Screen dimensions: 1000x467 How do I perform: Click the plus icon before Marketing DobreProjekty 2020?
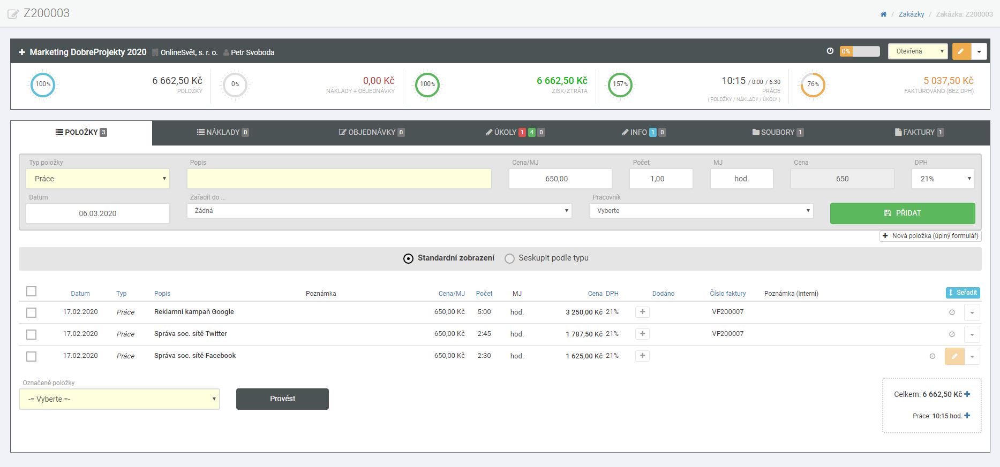[x=22, y=52]
